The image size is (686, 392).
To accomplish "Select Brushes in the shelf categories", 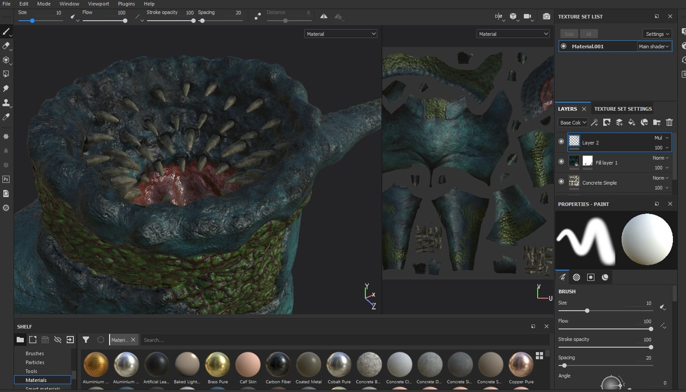I will (35, 353).
